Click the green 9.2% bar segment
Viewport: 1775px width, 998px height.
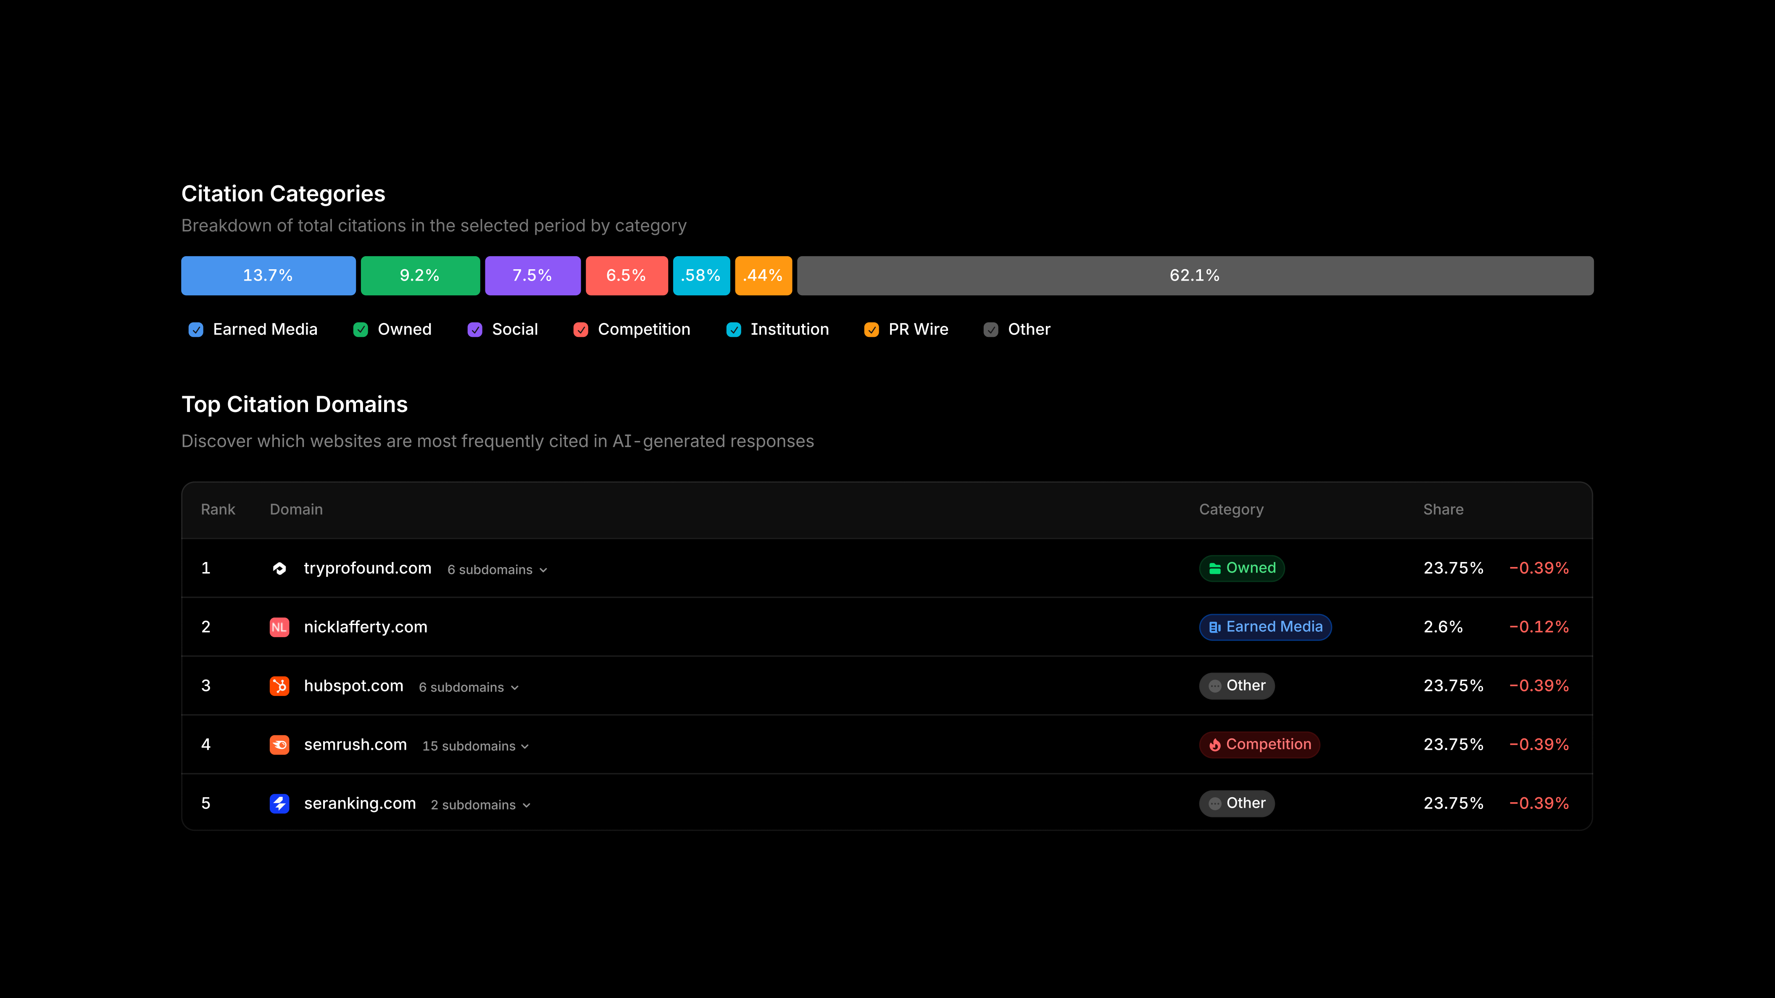420,276
